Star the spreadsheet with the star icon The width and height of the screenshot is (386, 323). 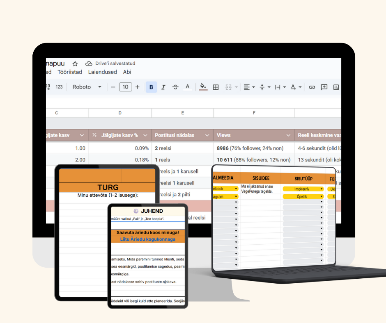(75, 64)
